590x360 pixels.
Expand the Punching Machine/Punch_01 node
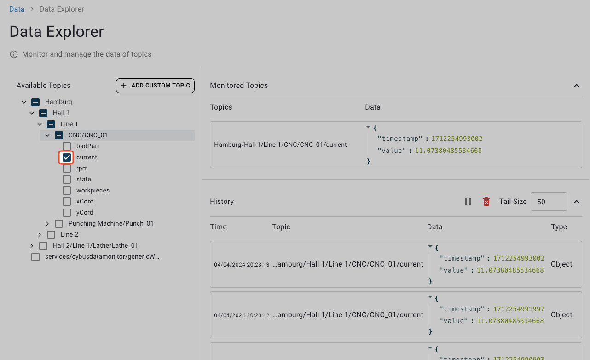[x=47, y=223]
